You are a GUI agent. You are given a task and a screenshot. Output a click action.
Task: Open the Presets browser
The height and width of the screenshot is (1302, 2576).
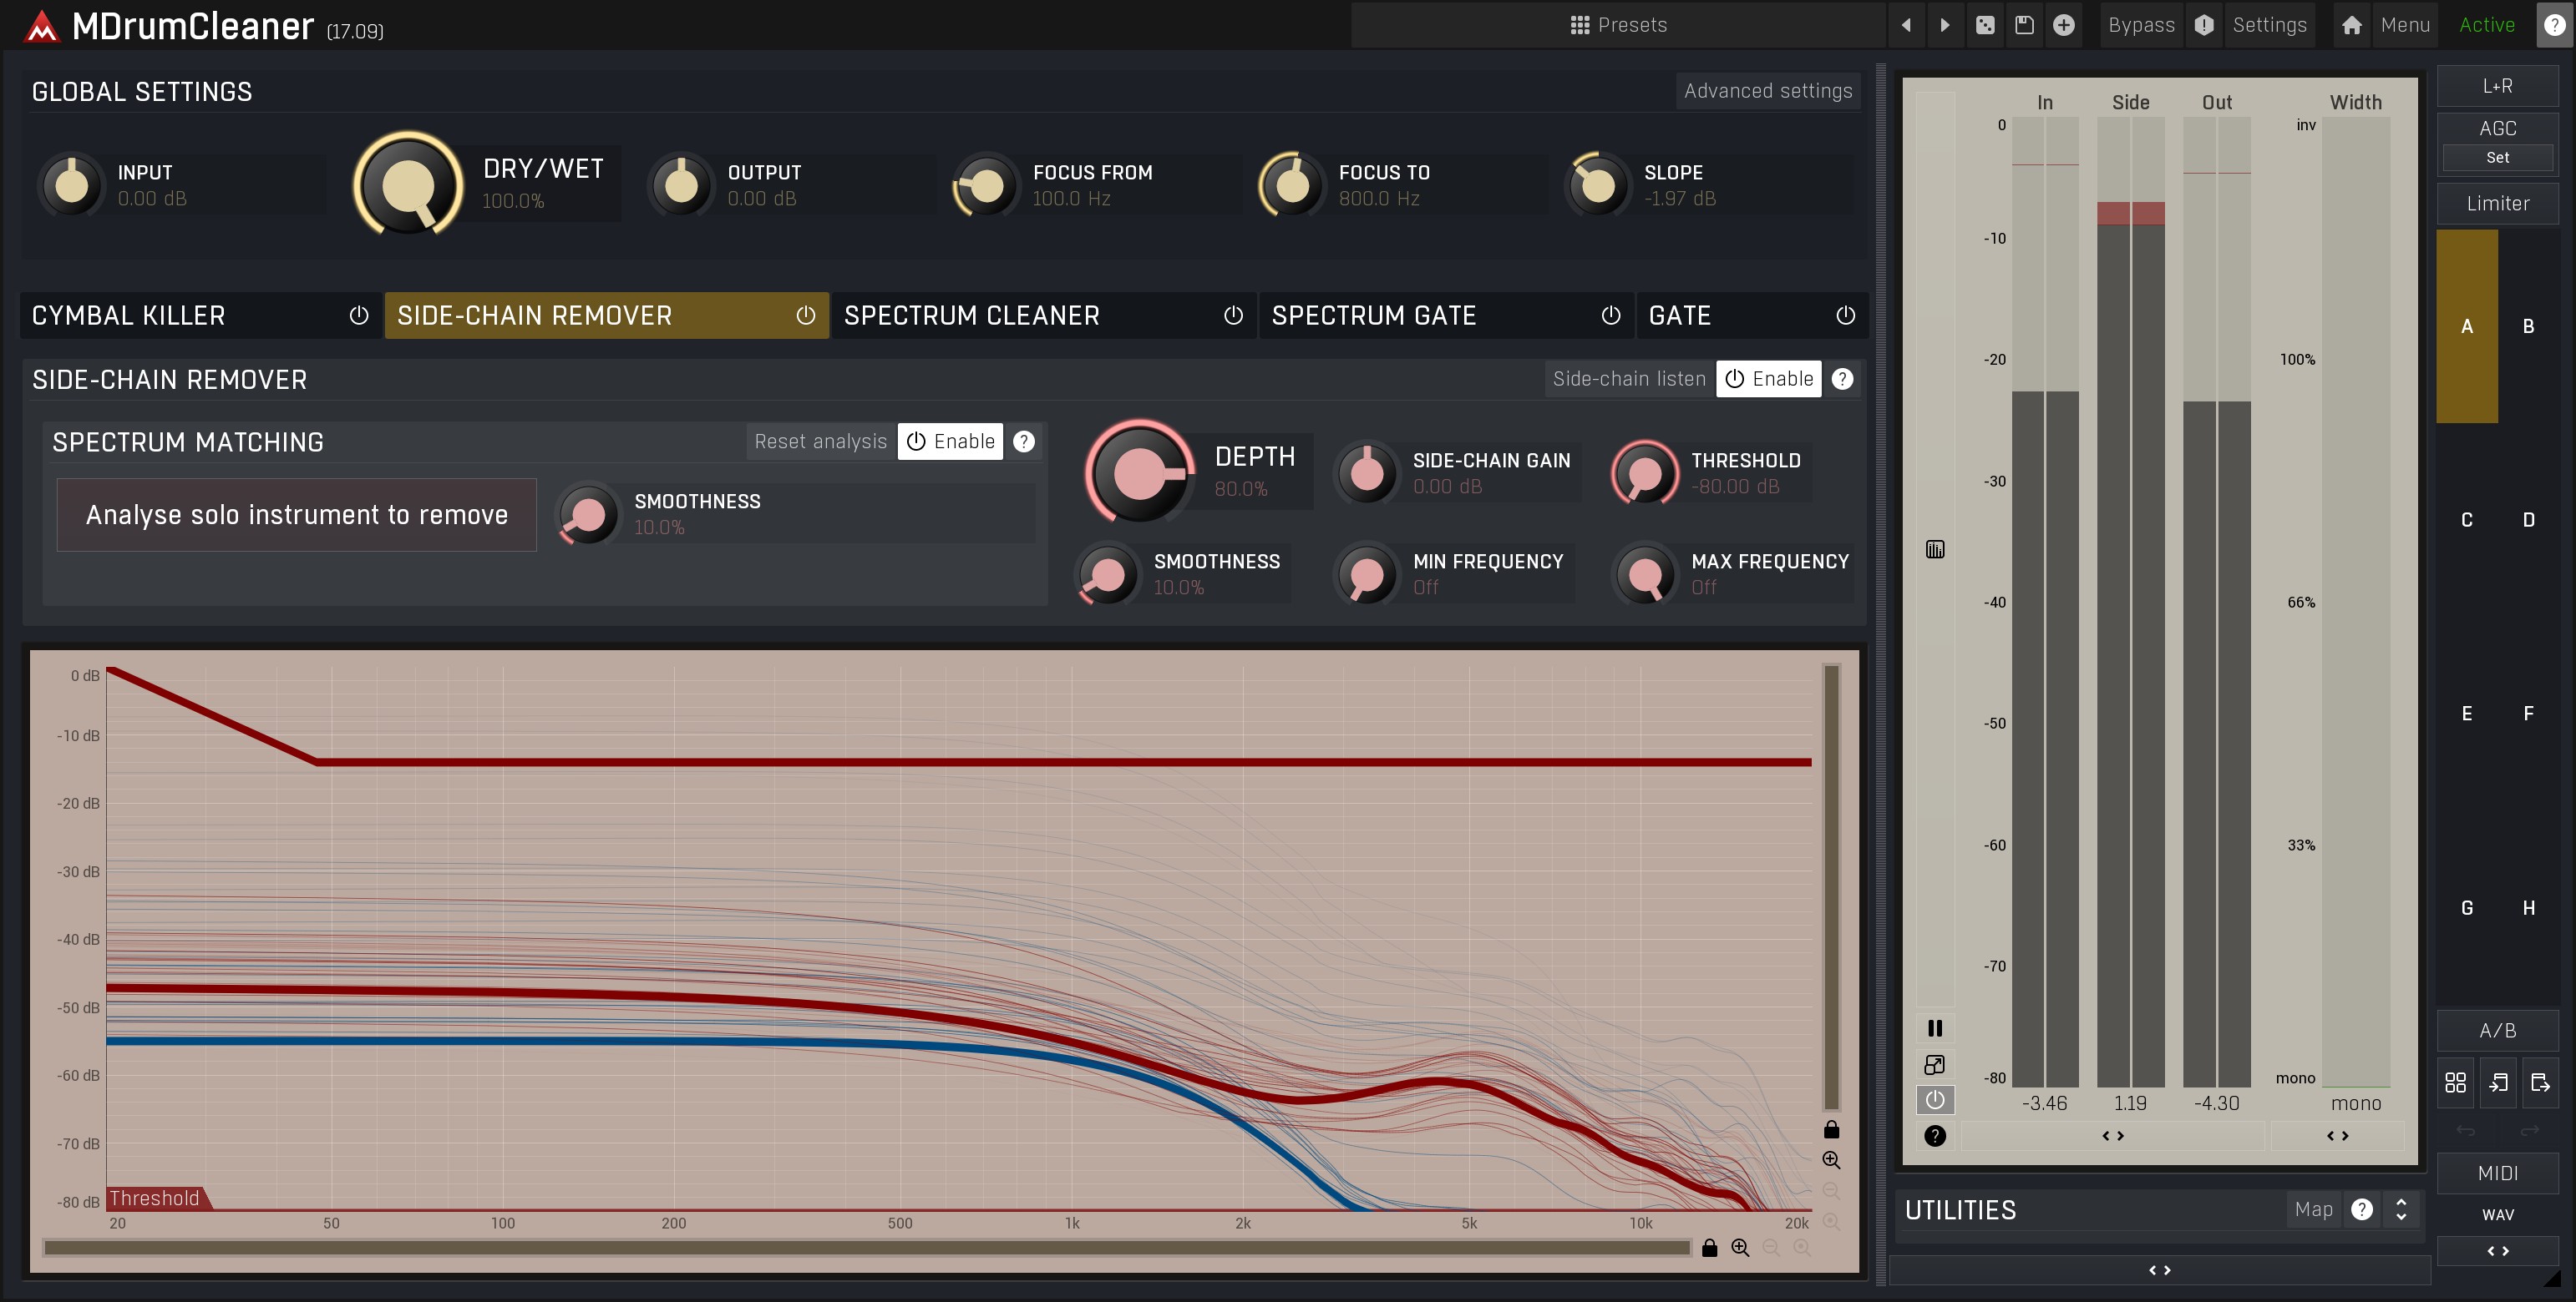tap(1618, 25)
